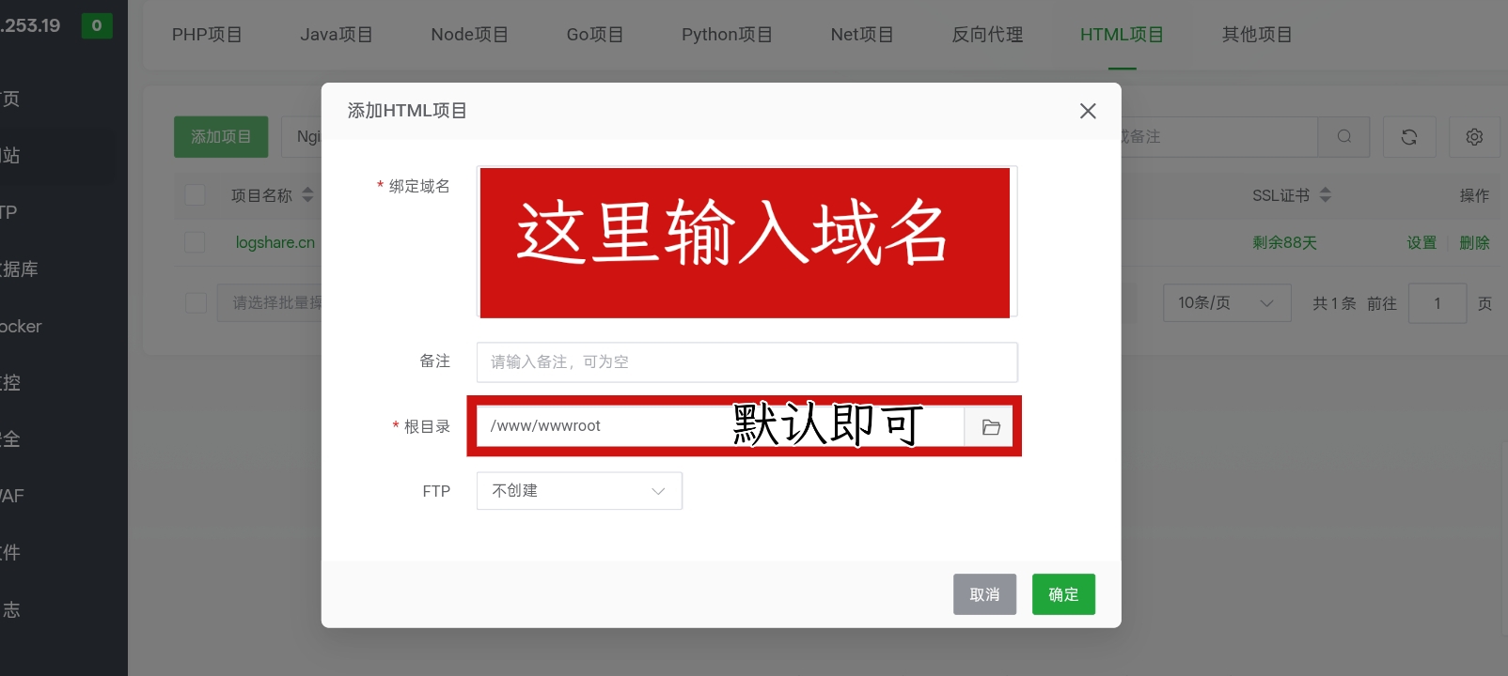
Task: Click the 备注 remark input field
Action: pos(746,362)
